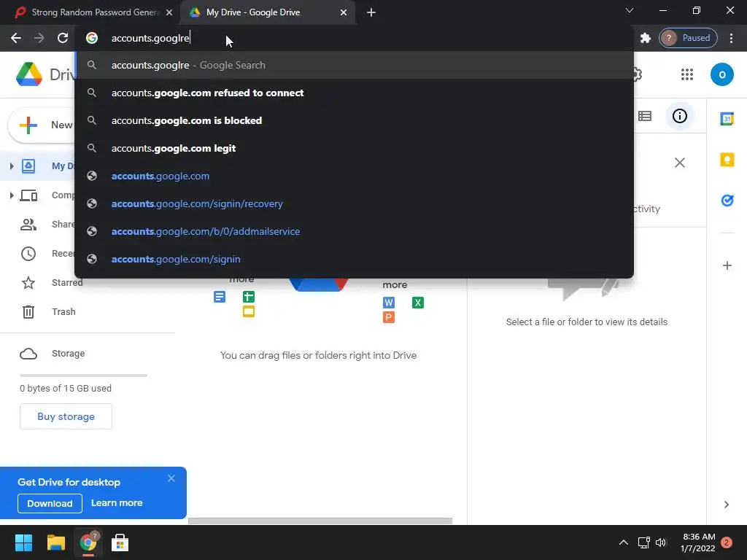Click the New button
The width and height of the screenshot is (747, 560).
(x=42, y=125)
